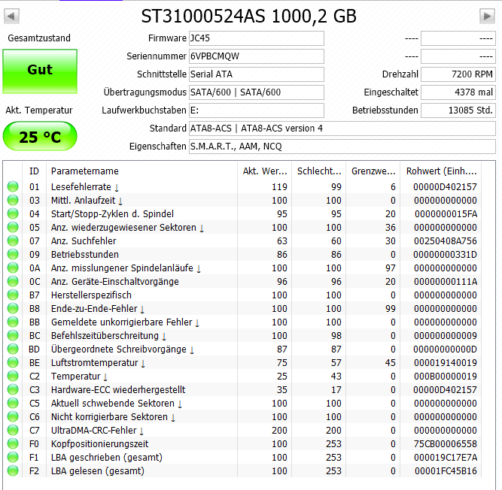Click status dot for Ende-zu-Ende-Fehler
The image size is (502, 490).
coord(13,308)
